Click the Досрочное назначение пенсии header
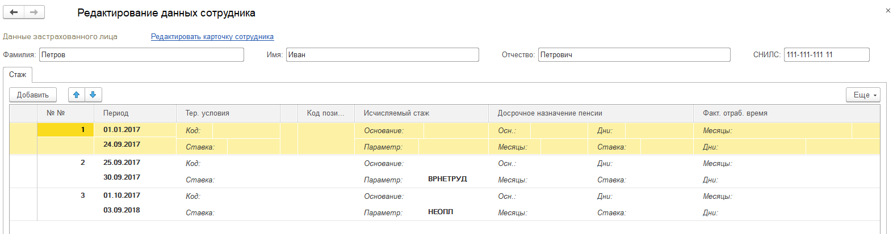 550,113
